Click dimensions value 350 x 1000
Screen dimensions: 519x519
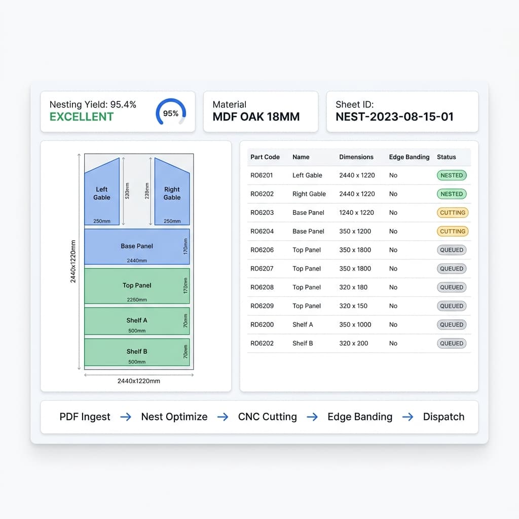[355, 325]
